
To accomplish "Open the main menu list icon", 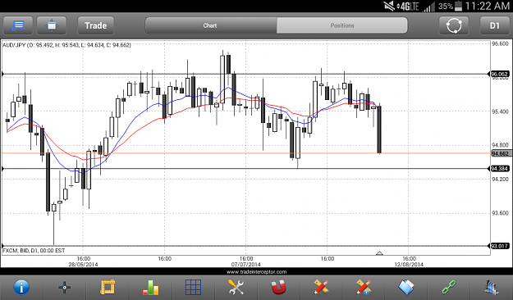I will point(18,25).
